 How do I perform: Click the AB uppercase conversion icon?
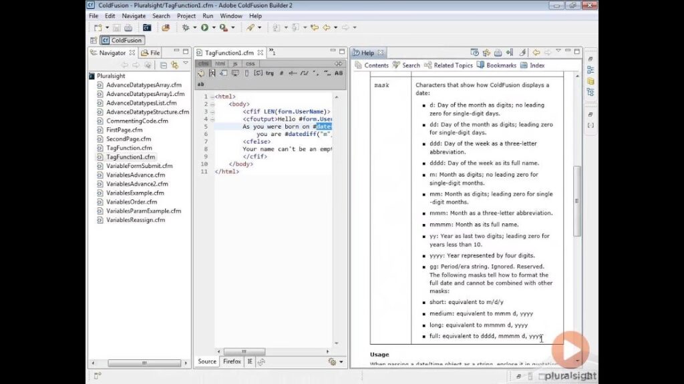pos(339,73)
